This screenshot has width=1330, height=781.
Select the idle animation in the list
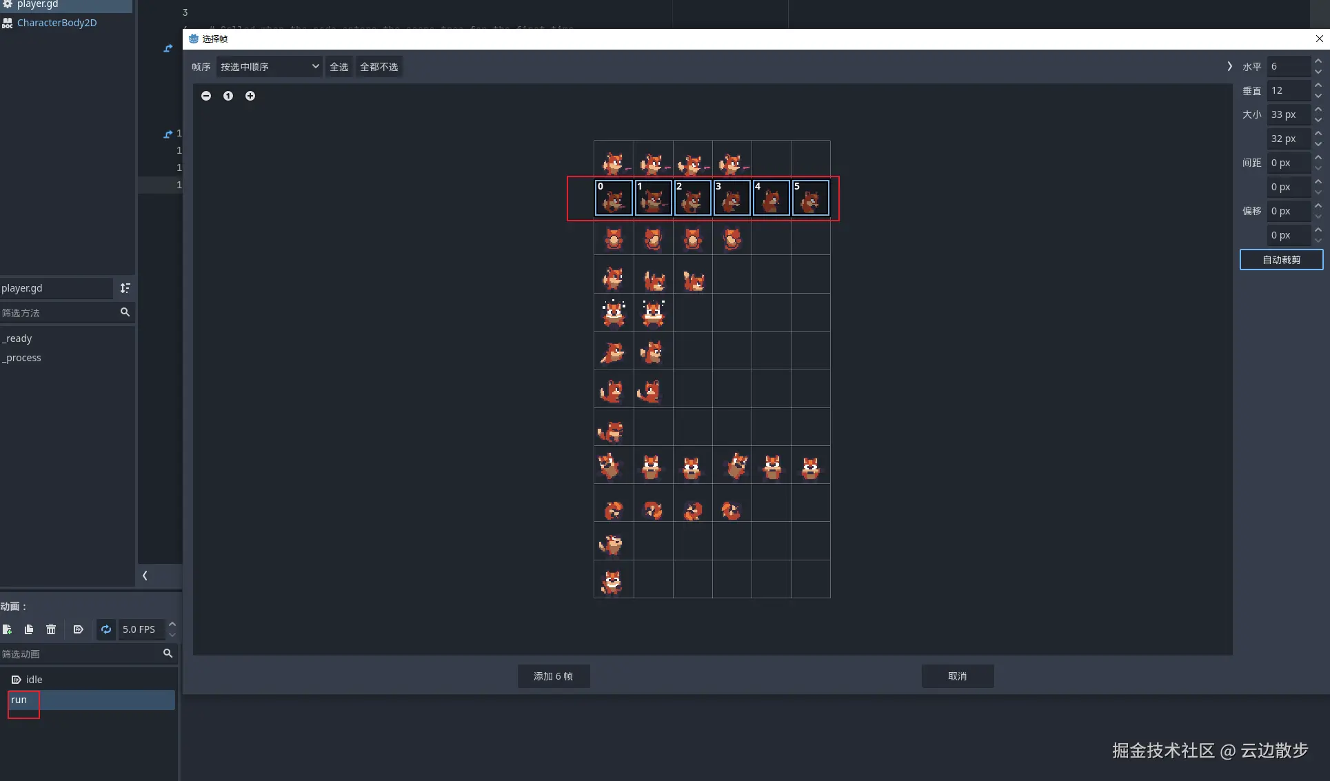click(34, 680)
